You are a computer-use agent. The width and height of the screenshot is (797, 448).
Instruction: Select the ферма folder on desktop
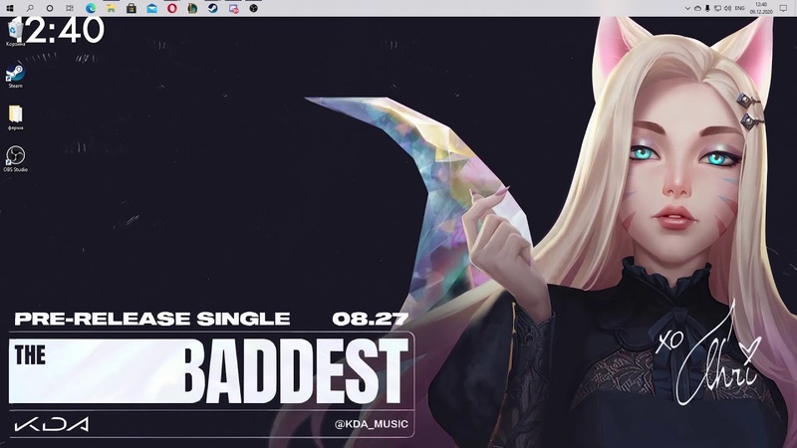click(x=15, y=115)
